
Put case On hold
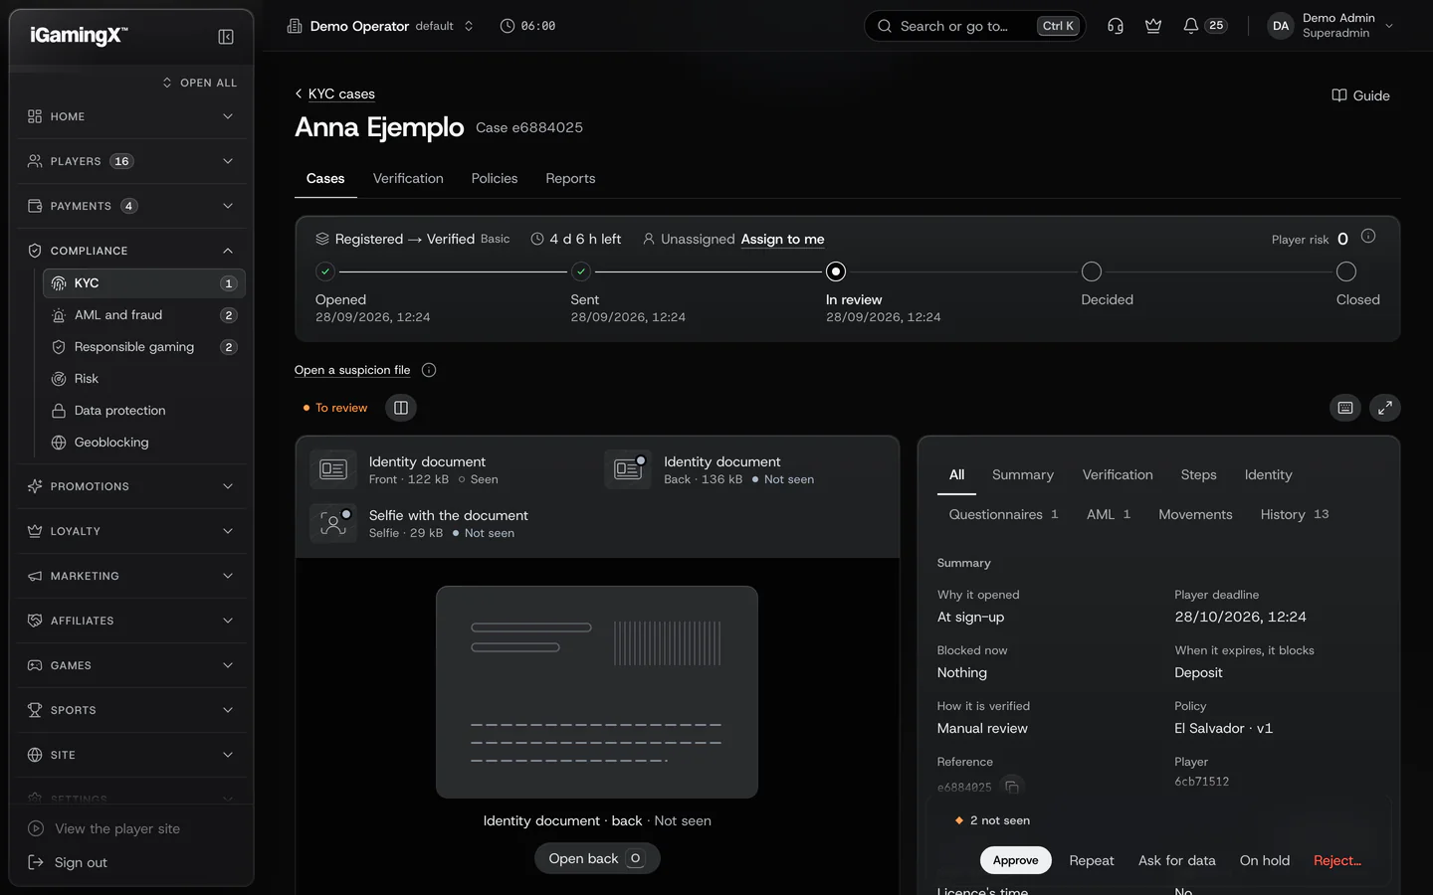1265,860
